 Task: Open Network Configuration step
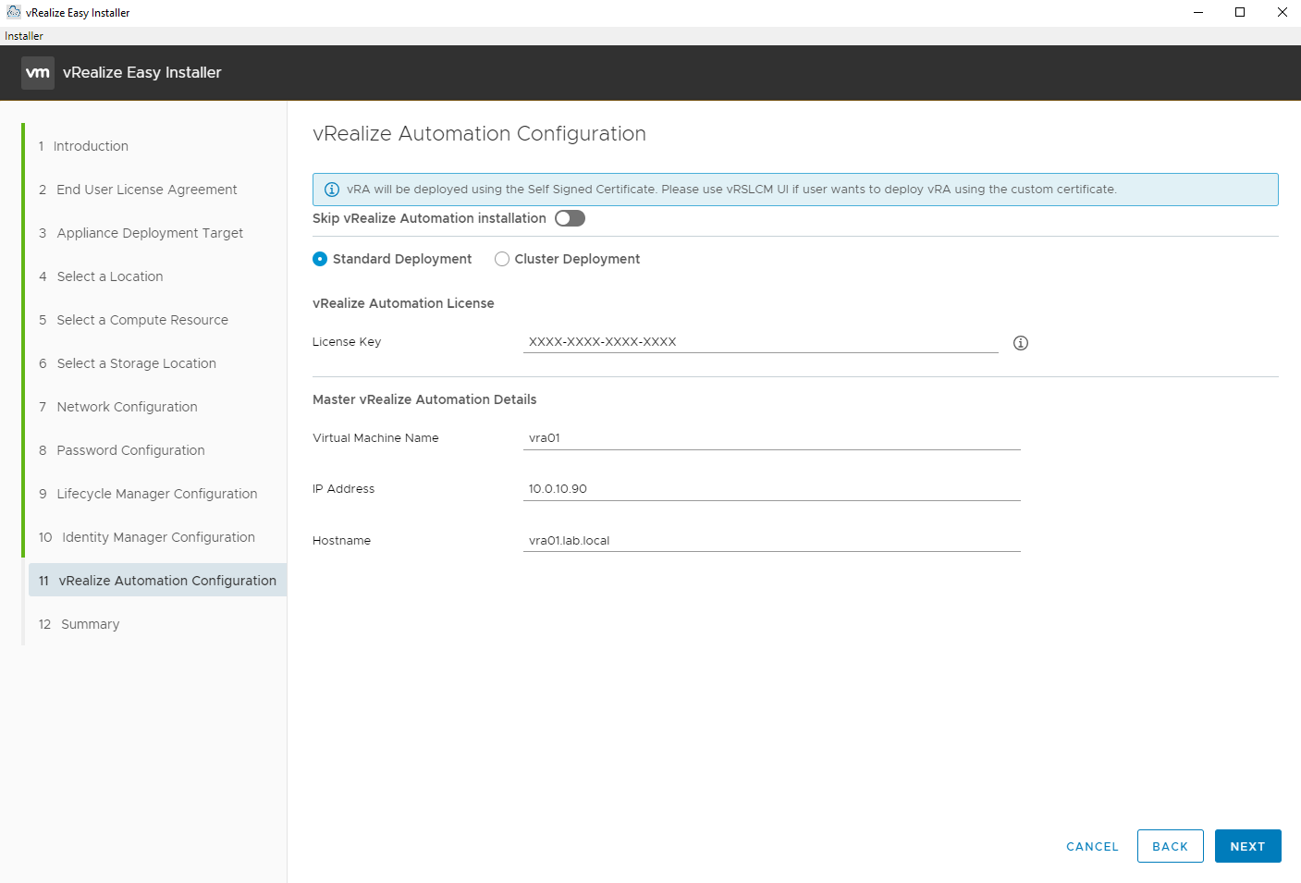(x=118, y=407)
